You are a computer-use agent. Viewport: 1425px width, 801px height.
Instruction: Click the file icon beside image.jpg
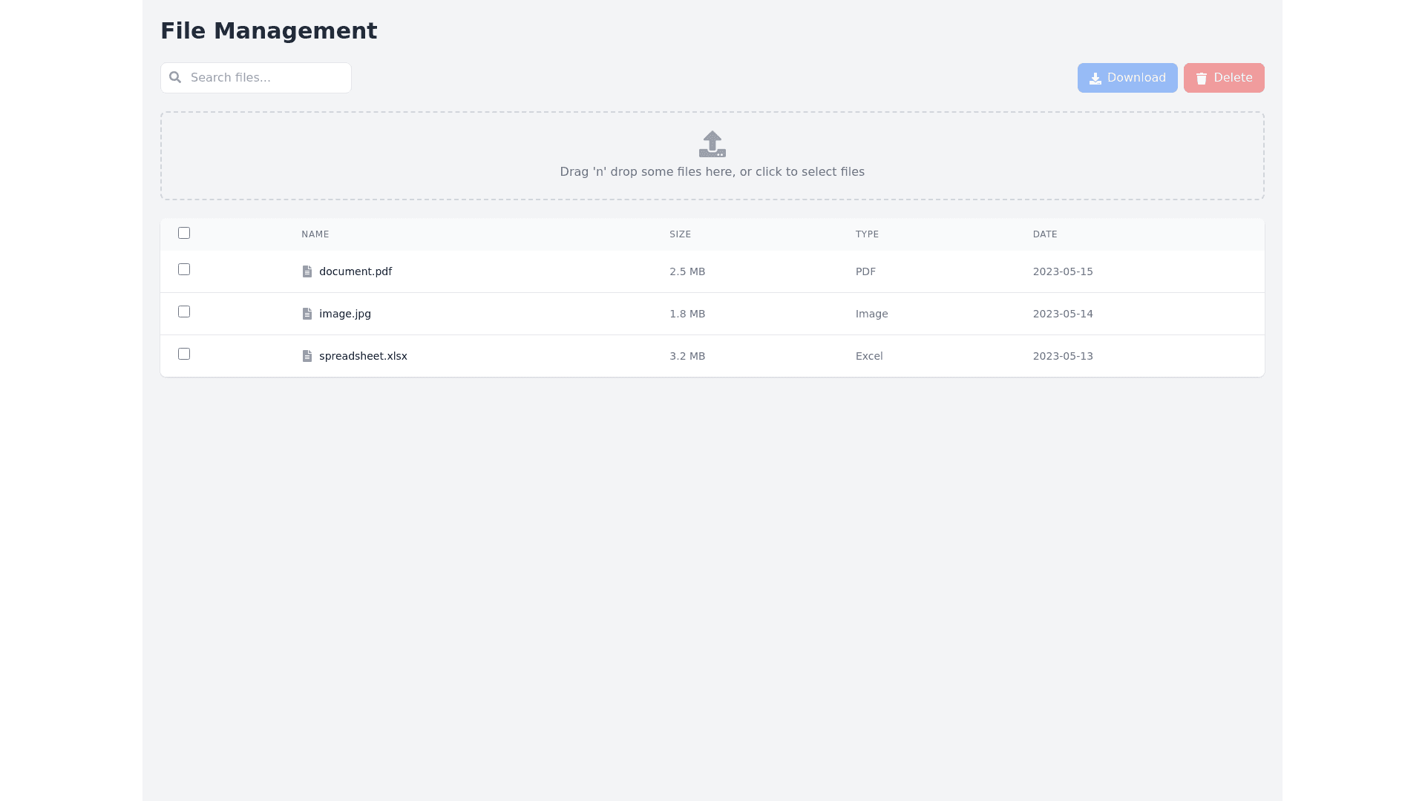pyautogui.click(x=307, y=314)
